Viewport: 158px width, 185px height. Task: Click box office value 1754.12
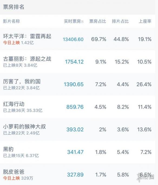[74, 62]
